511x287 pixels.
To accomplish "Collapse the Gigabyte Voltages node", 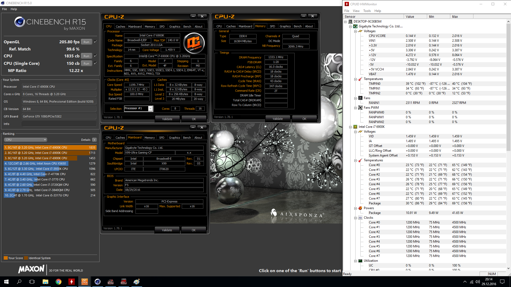I will [356, 31].
